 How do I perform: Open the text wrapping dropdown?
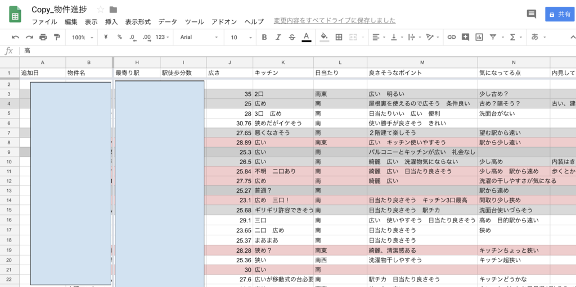point(413,37)
